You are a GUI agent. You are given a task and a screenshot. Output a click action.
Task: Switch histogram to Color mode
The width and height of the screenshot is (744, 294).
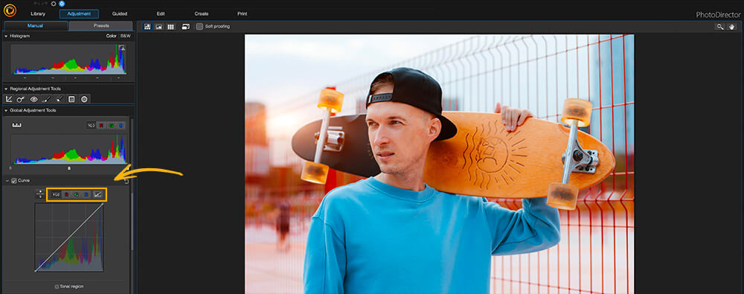[111, 36]
